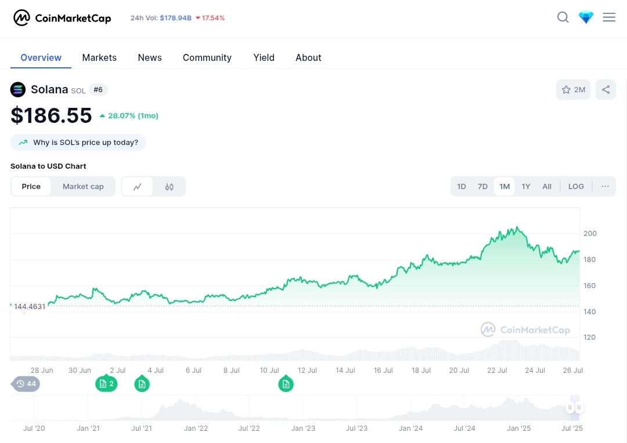Click the blue diamond rewards icon

[586, 17]
